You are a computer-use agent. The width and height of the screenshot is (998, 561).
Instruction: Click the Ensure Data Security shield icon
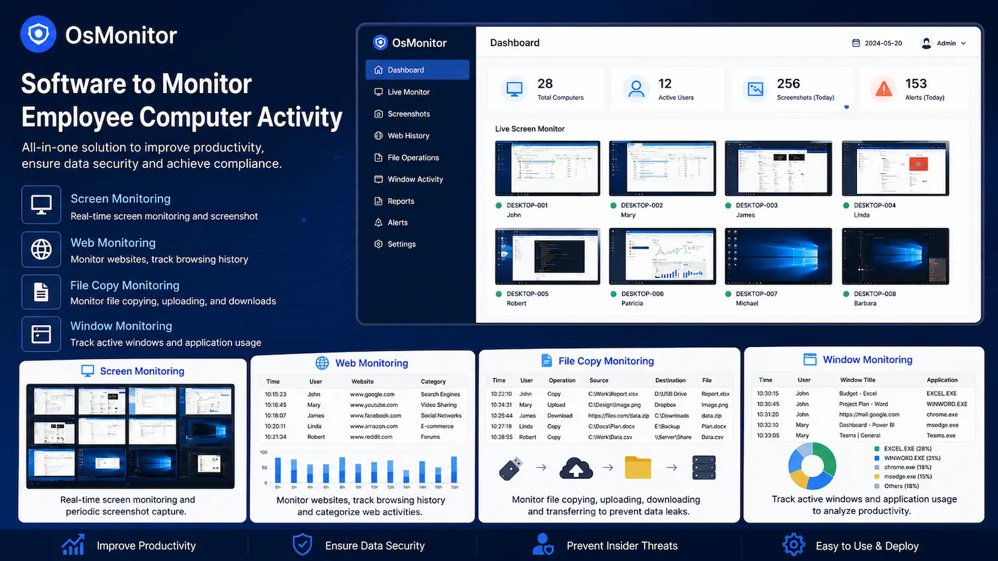[302, 544]
